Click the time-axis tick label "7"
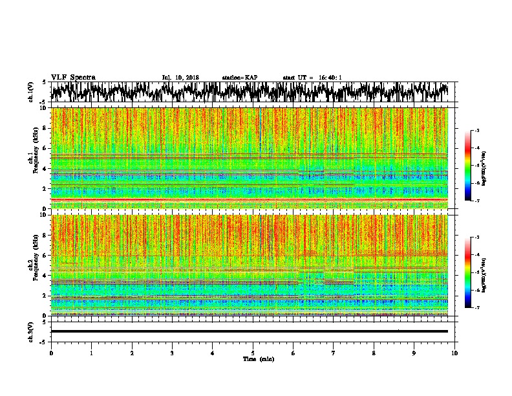The width and height of the screenshot is (512, 396). click(x=334, y=353)
